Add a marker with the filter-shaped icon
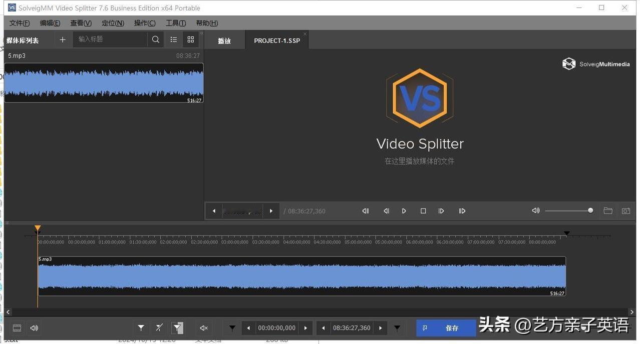 coord(141,328)
